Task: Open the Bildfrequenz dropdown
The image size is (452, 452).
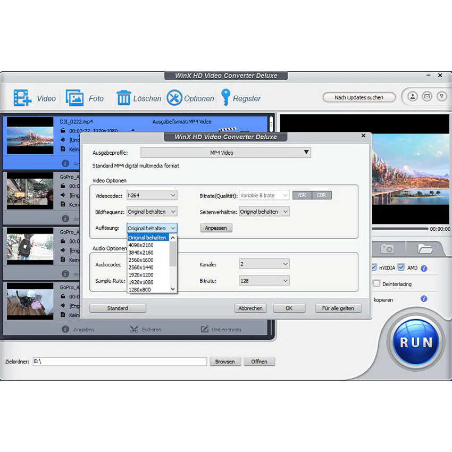Action: tap(152, 212)
